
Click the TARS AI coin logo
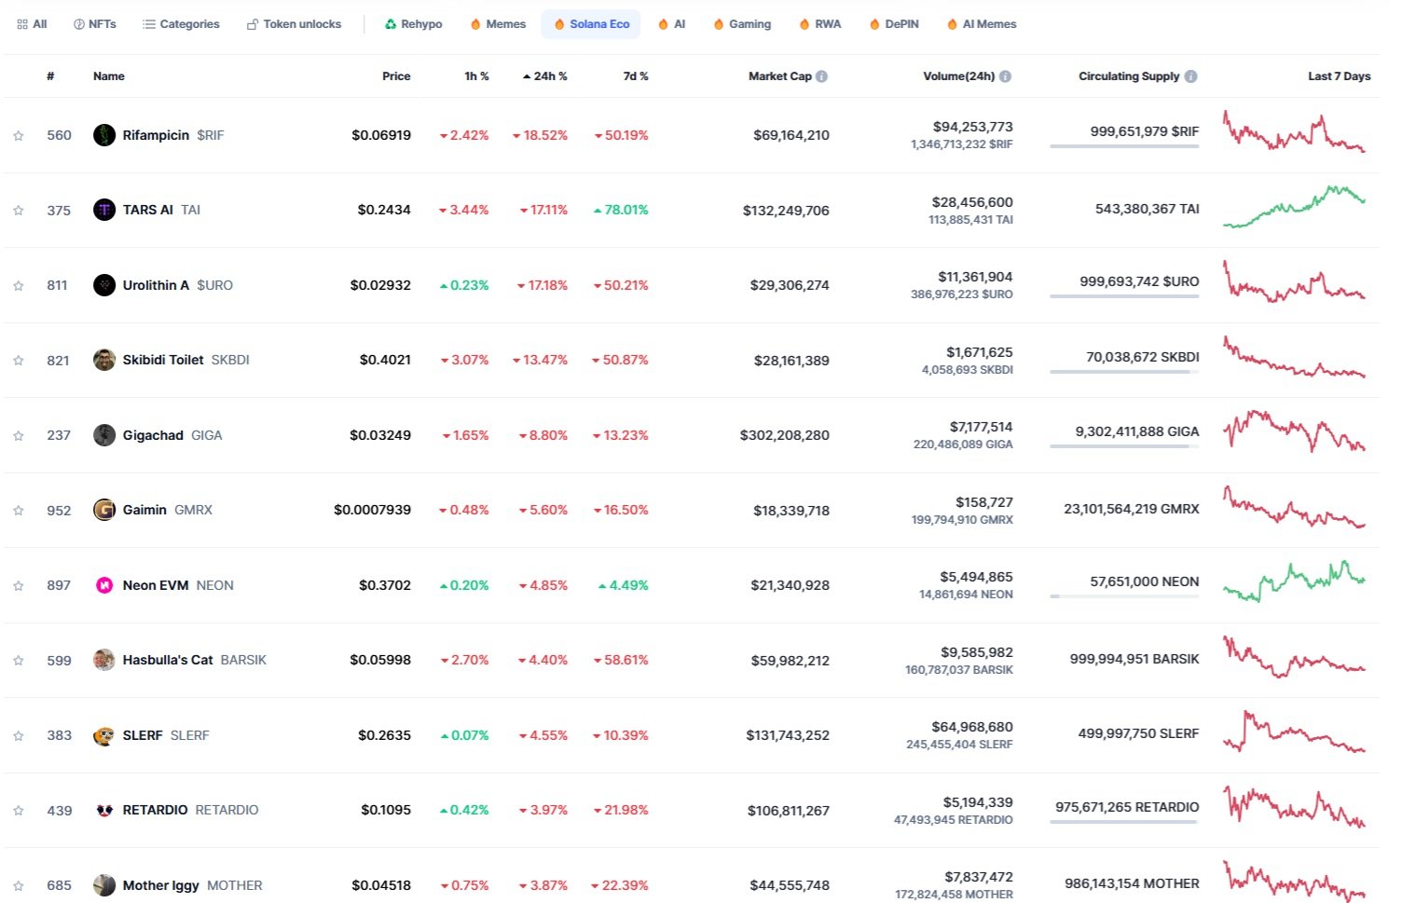point(104,210)
